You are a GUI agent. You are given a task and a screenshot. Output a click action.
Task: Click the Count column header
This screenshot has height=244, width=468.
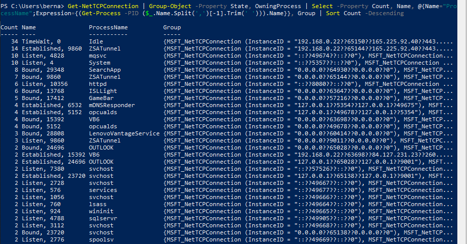9,27
